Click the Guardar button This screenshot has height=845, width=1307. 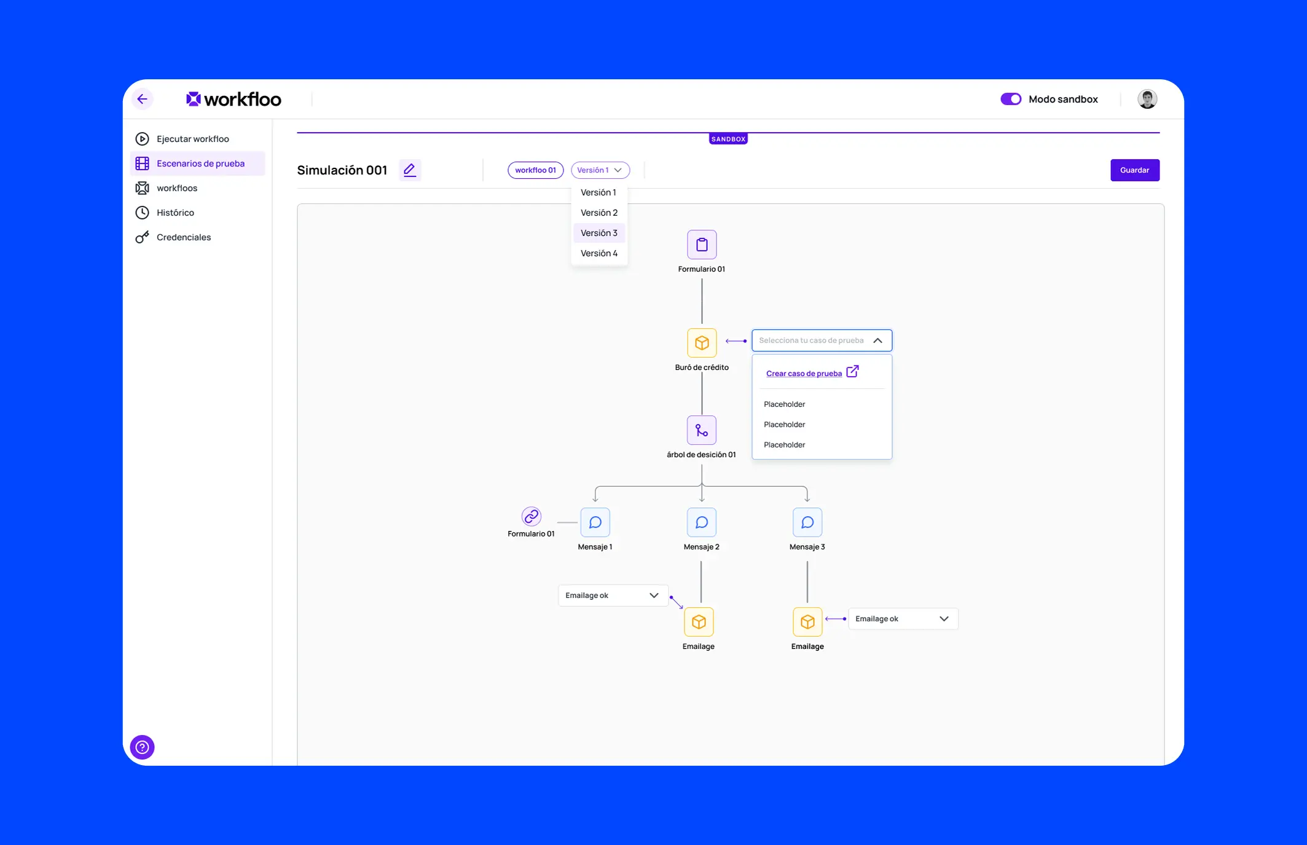(1134, 170)
